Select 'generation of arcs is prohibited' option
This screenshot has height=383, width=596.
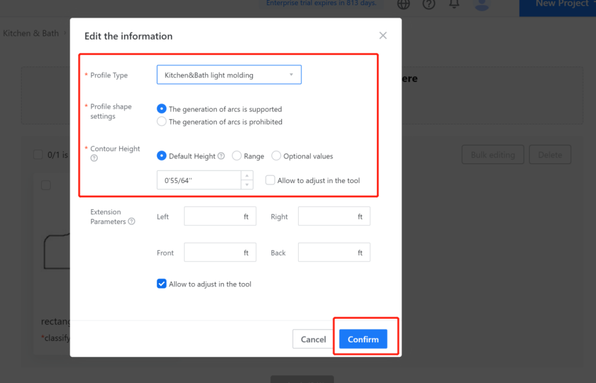tap(162, 122)
